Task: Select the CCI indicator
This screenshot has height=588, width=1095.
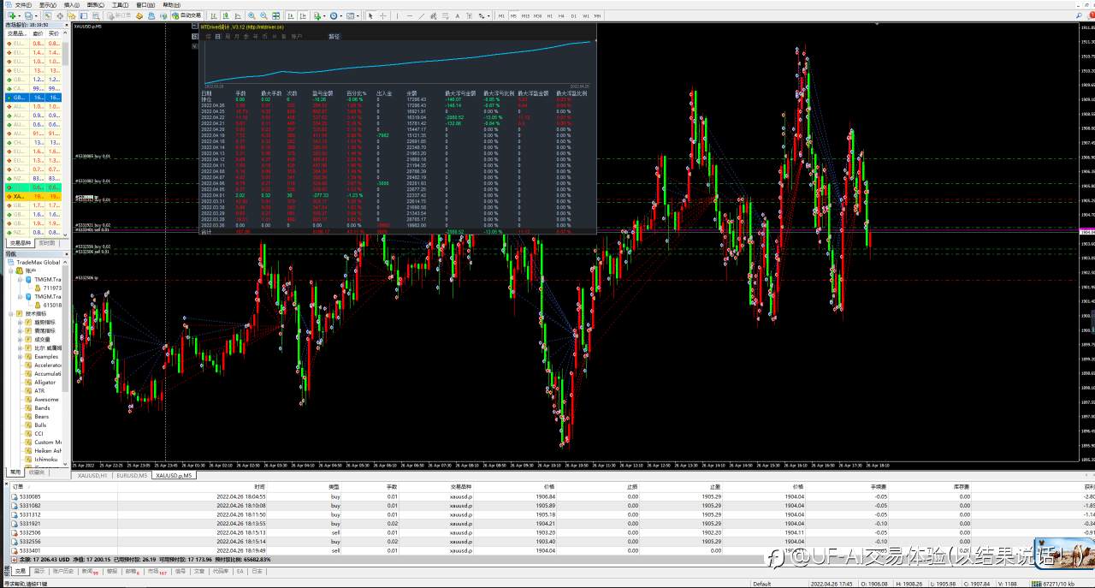Action: [x=38, y=433]
